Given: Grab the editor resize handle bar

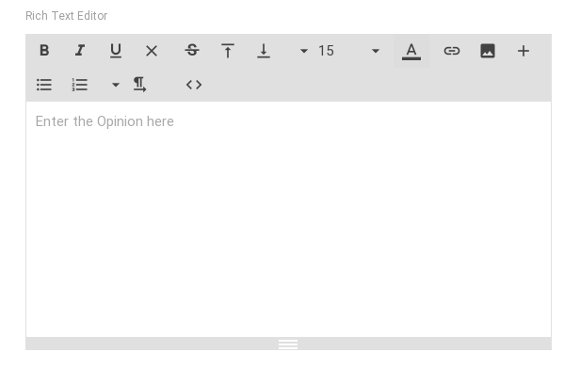Looking at the screenshot, I should tap(288, 344).
